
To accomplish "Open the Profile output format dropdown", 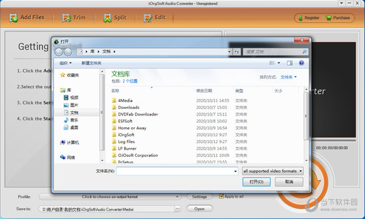I will [x=110, y=196].
